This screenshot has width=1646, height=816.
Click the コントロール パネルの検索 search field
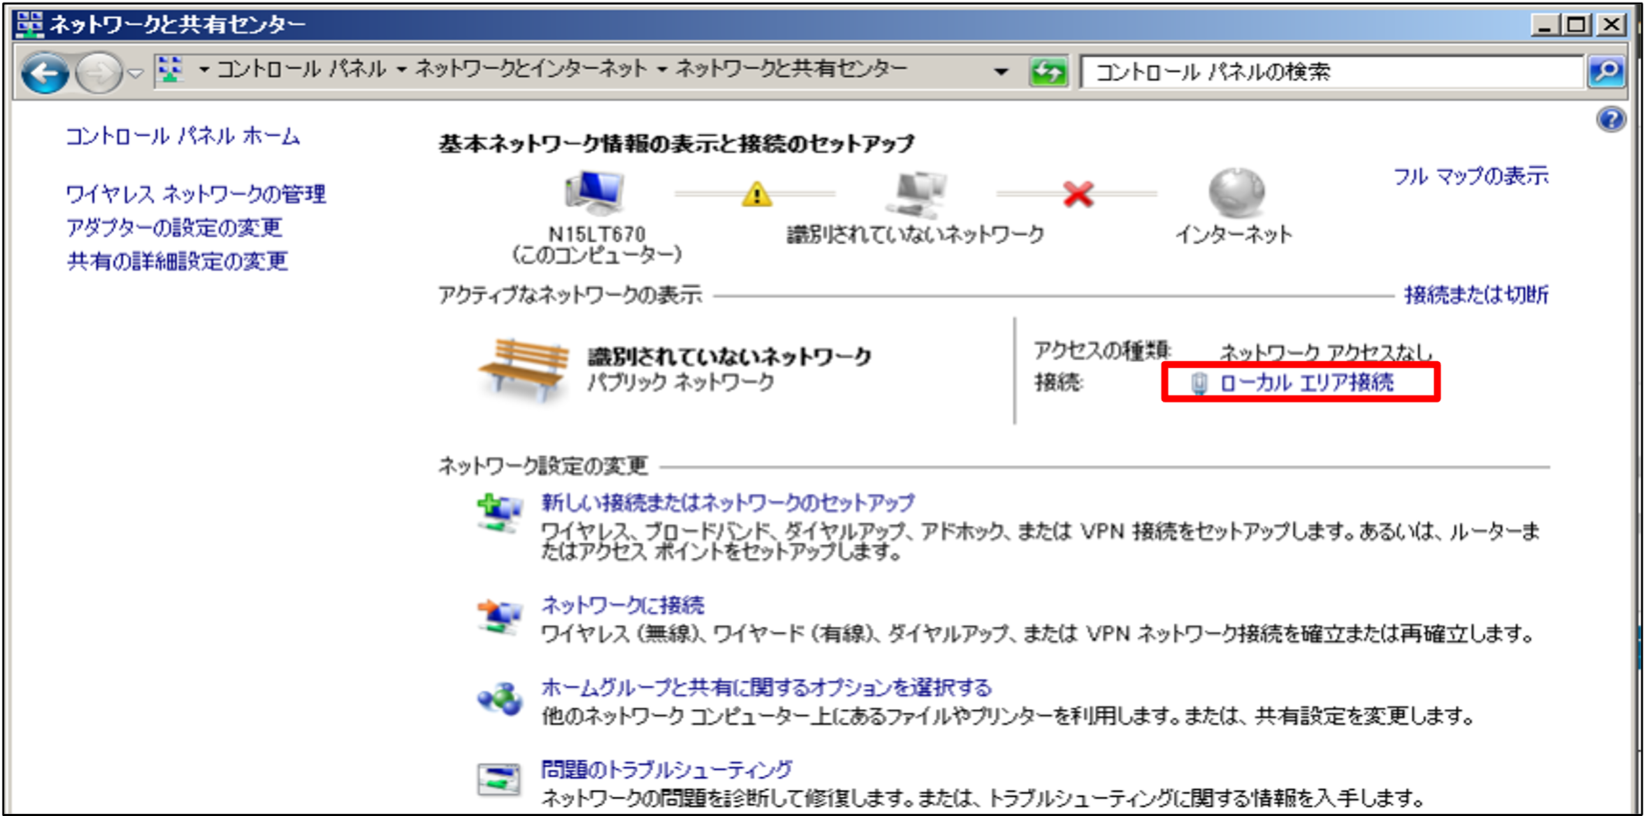(1328, 71)
